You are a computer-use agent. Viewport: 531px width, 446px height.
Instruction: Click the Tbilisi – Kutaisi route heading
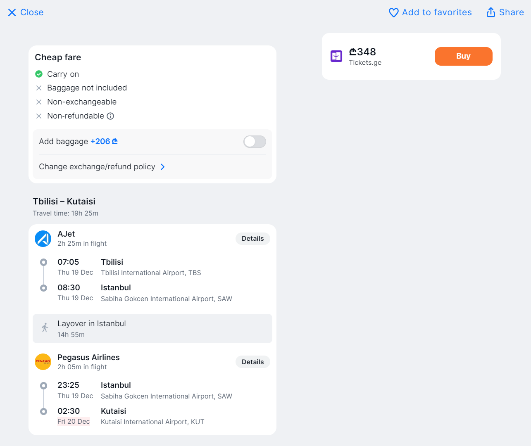pyautogui.click(x=64, y=202)
